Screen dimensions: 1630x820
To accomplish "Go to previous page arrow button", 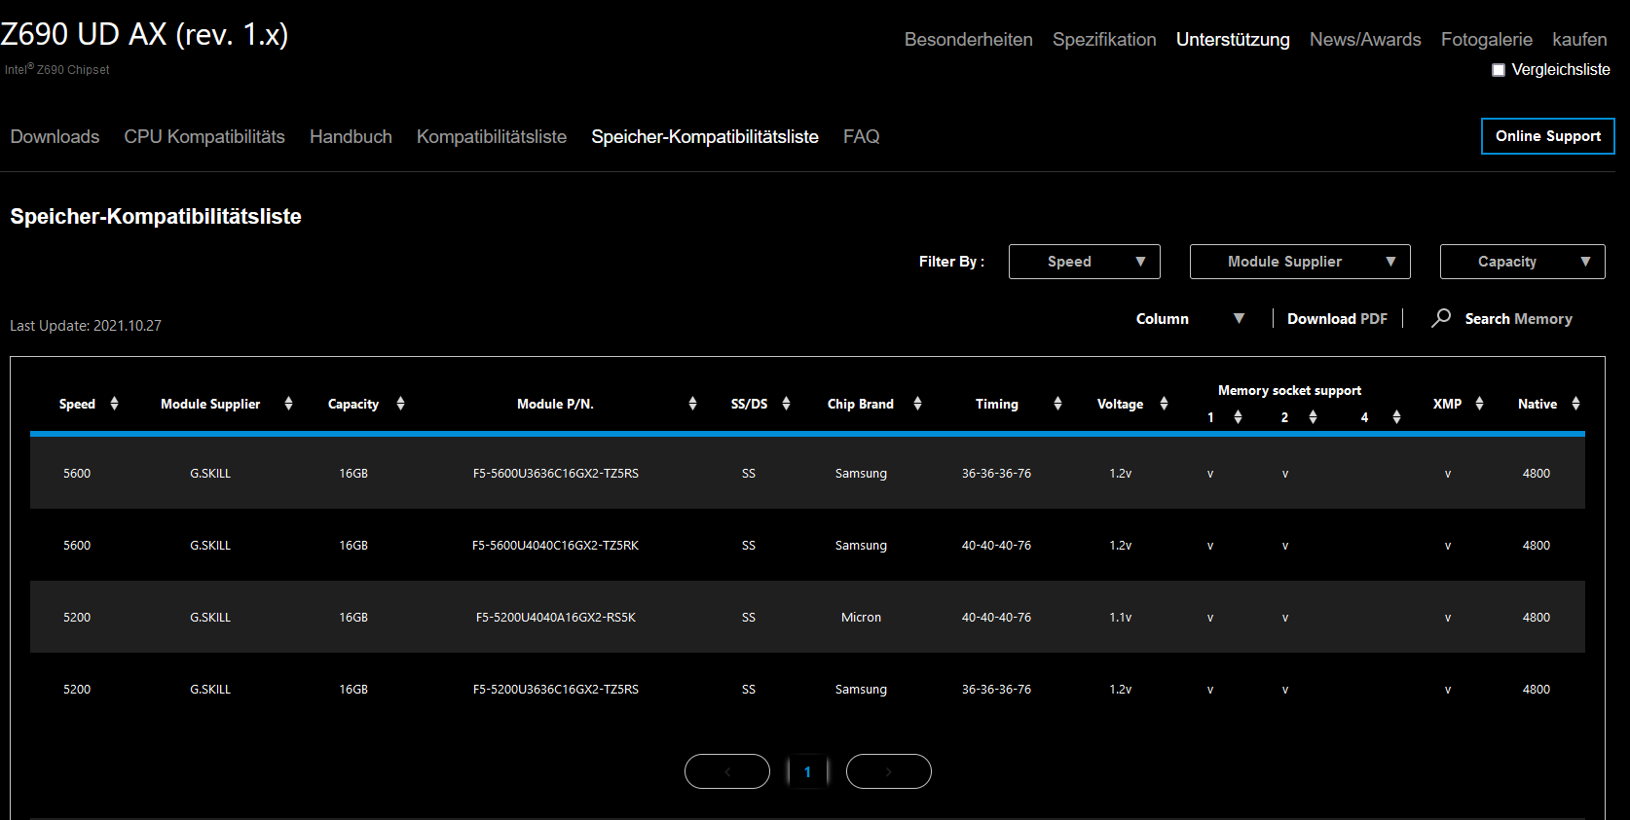I will pyautogui.click(x=727, y=771).
